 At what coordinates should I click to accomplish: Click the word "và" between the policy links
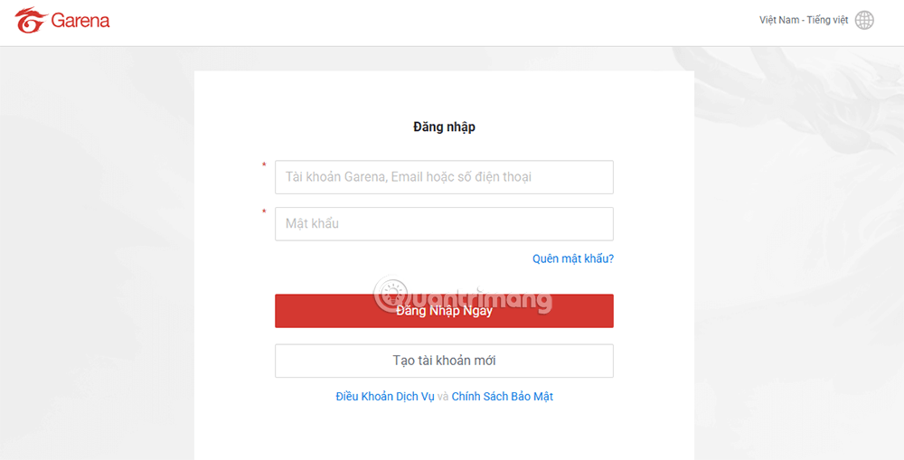[x=443, y=397]
